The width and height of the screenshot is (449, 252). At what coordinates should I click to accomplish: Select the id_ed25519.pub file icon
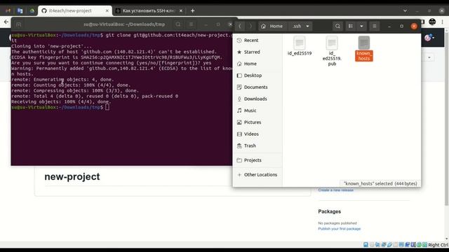click(x=332, y=43)
